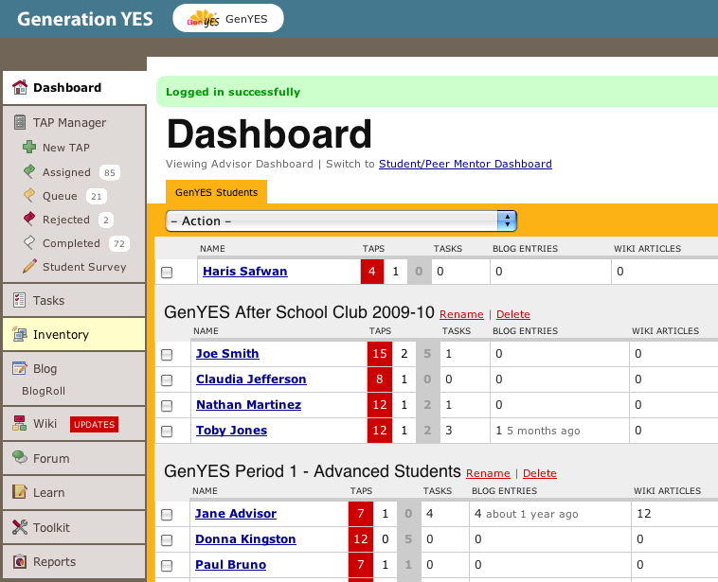Click Jane Advisor's wiki articles count 12
The height and width of the screenshot is (582, 718).
[643, 514]
